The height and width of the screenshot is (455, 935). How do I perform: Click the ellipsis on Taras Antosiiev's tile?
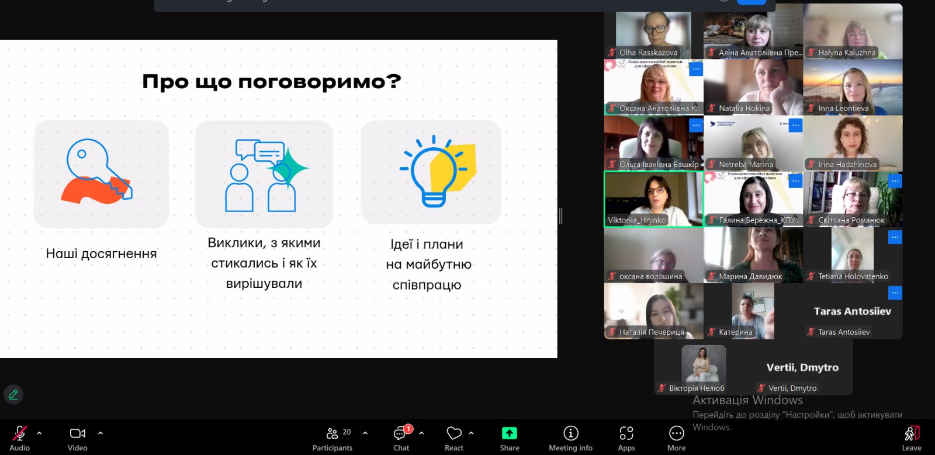pyautogui.click(x=895, y=293)
